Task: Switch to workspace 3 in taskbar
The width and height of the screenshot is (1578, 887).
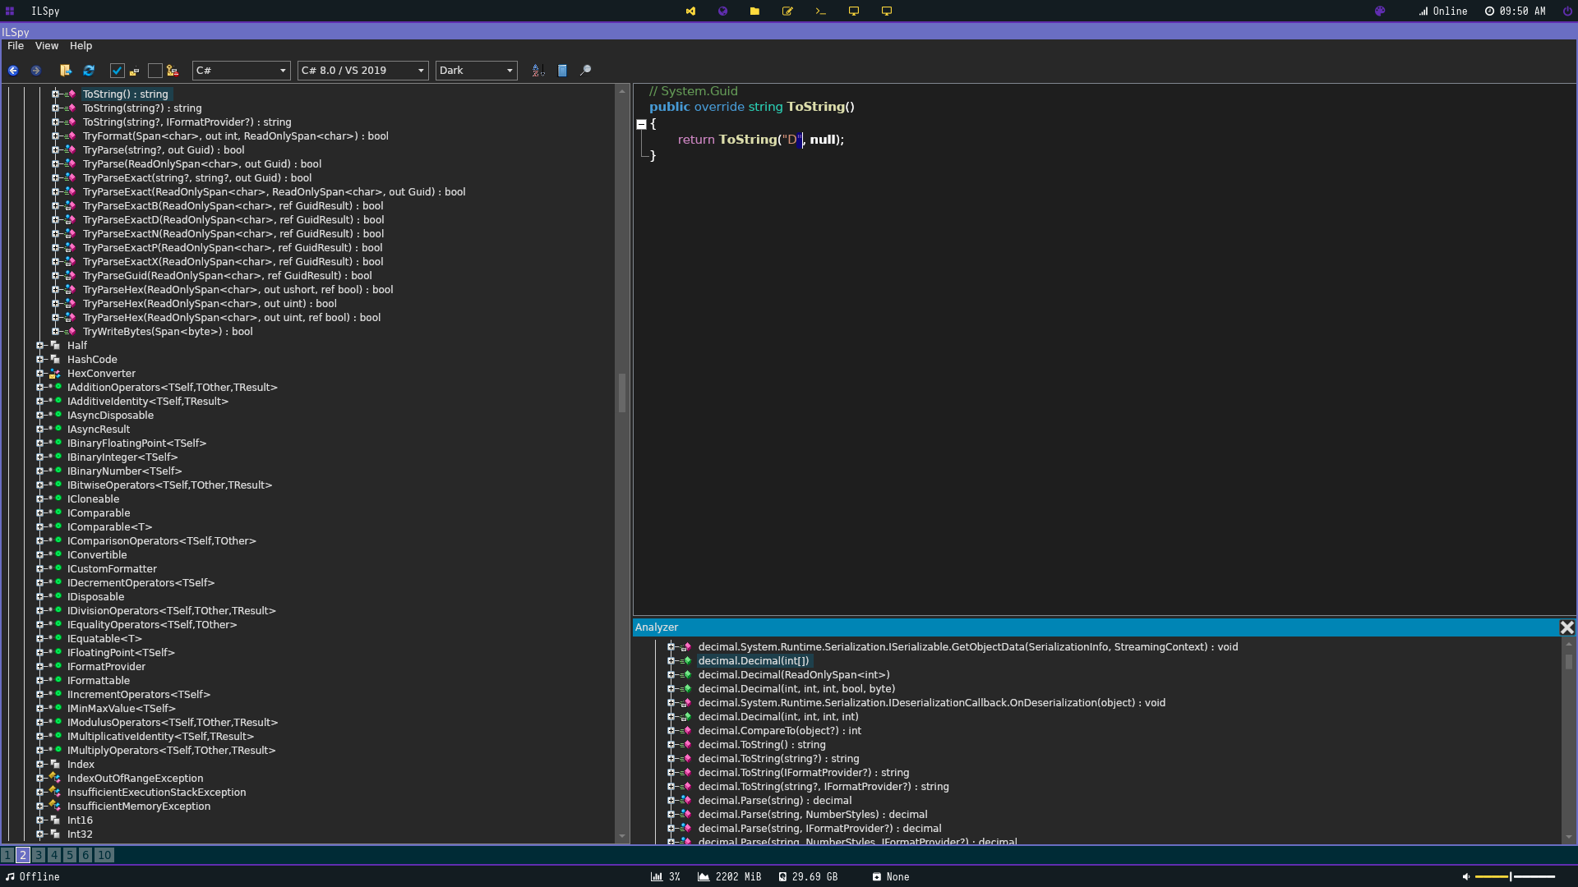Action: (x=39, y=855)
